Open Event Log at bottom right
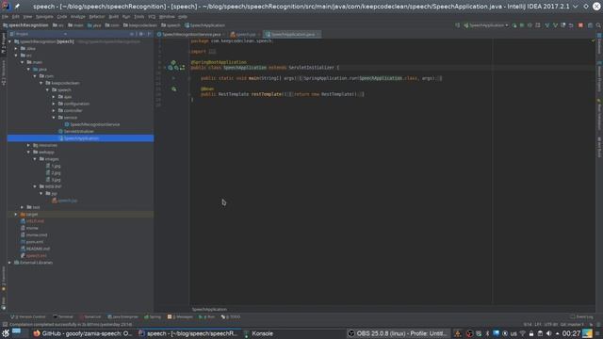 click(x=581, y=317)
